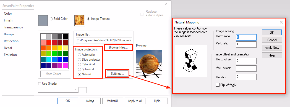Open the Finish section in sidebar
290x107 pixels.
pyautogui.click(x=8, y=20)
